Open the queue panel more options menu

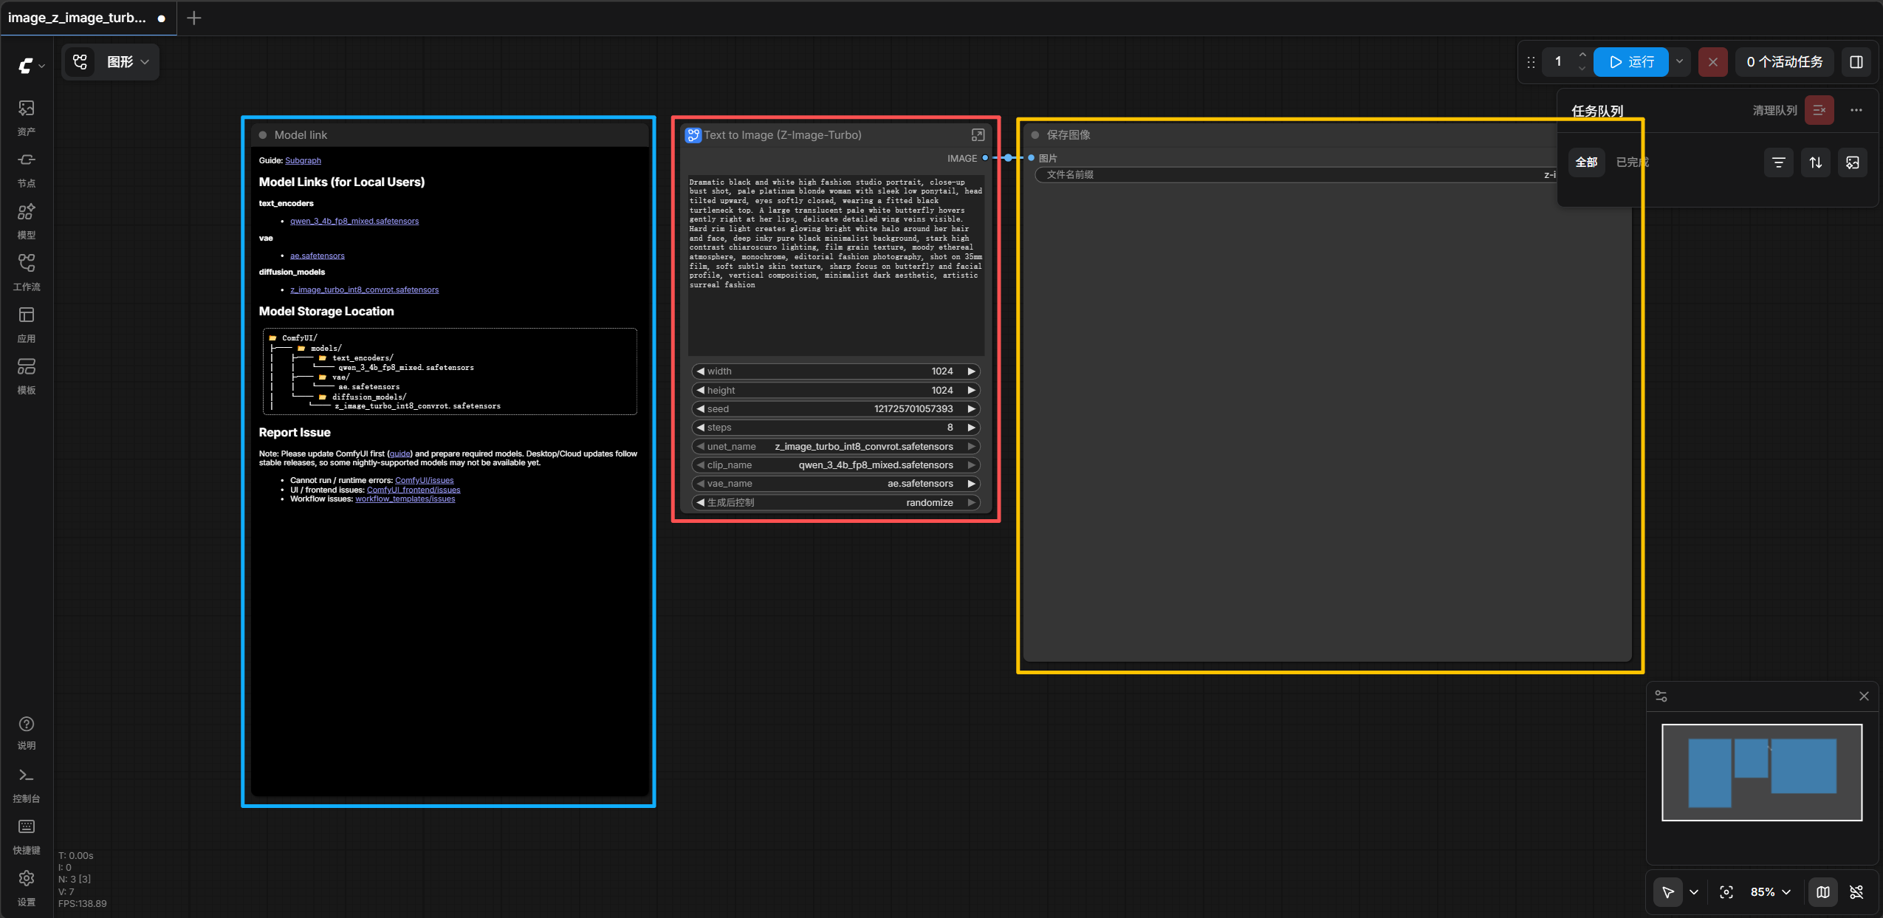[x=1856, y=110]
